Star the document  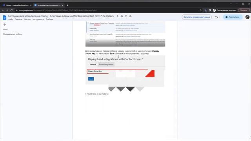coord(118,16)
